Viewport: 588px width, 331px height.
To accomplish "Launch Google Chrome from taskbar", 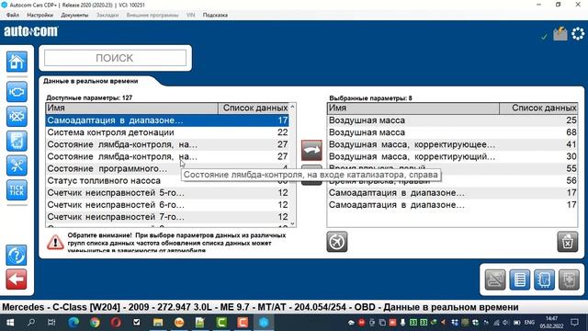I will 95,323.
